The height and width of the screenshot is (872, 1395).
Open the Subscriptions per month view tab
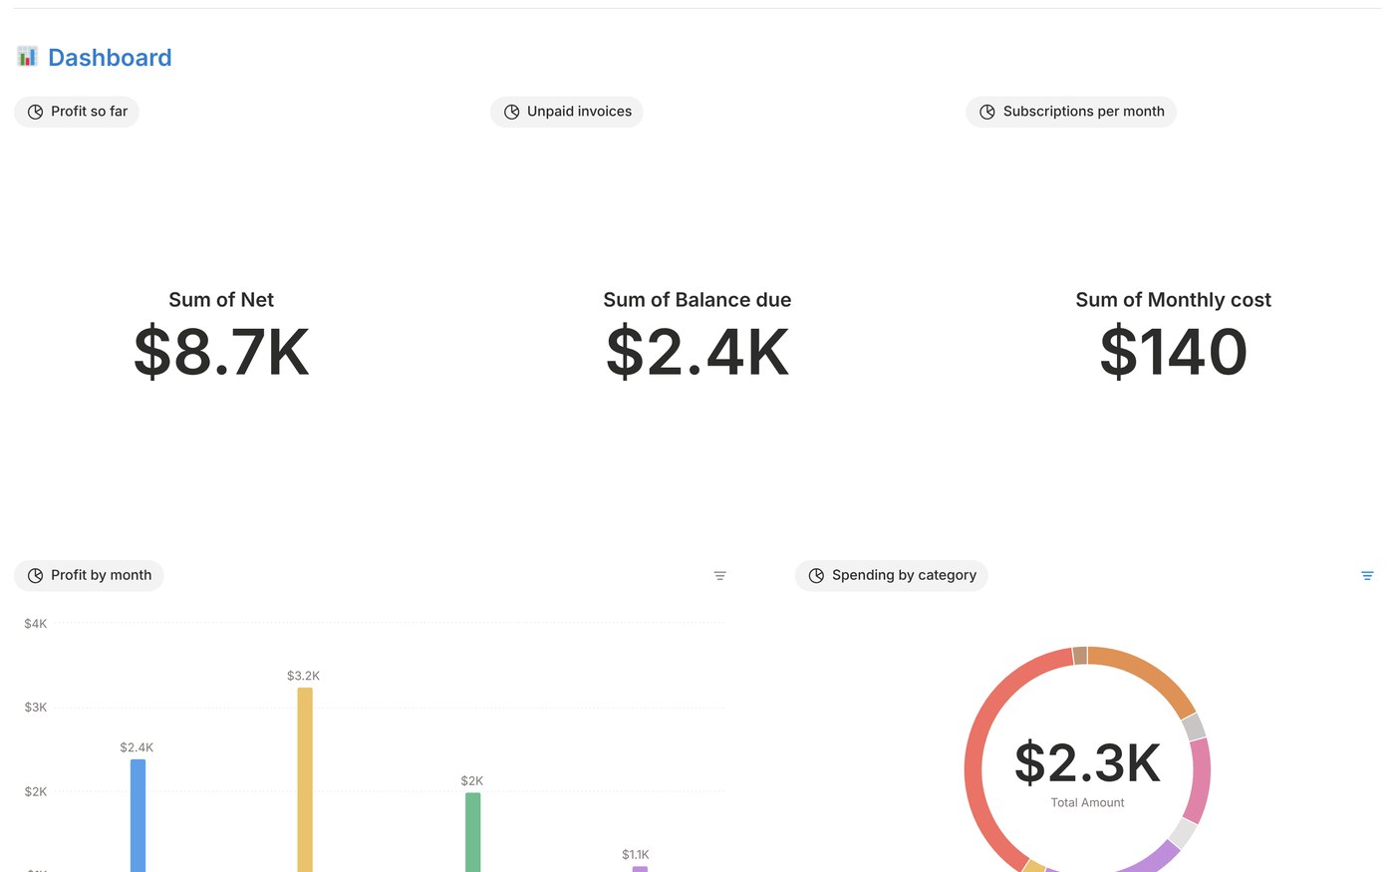(x=1071, y=112)
